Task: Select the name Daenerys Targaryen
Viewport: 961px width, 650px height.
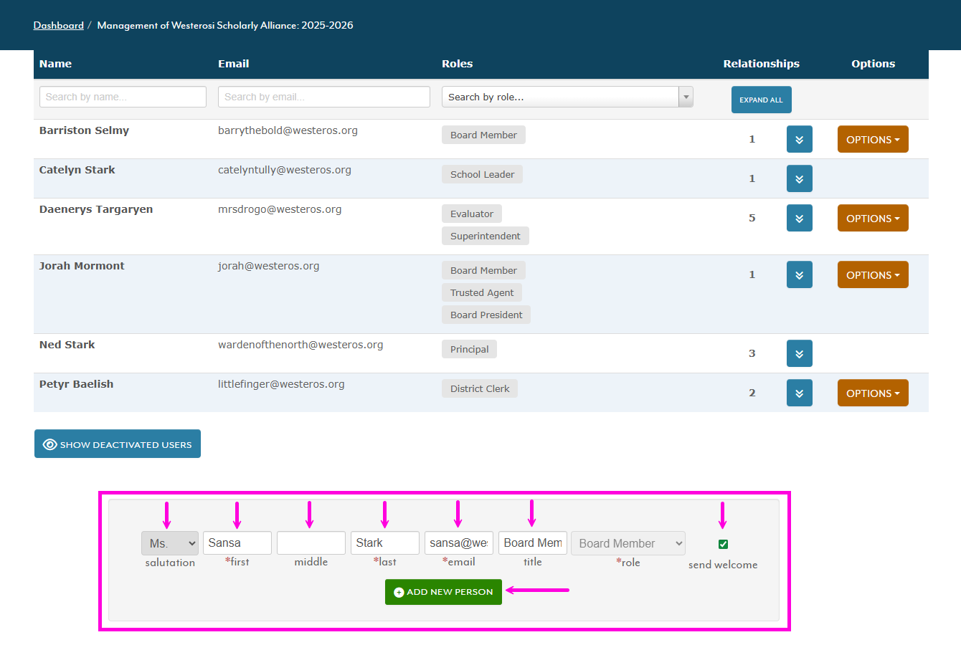Action: 96,209
